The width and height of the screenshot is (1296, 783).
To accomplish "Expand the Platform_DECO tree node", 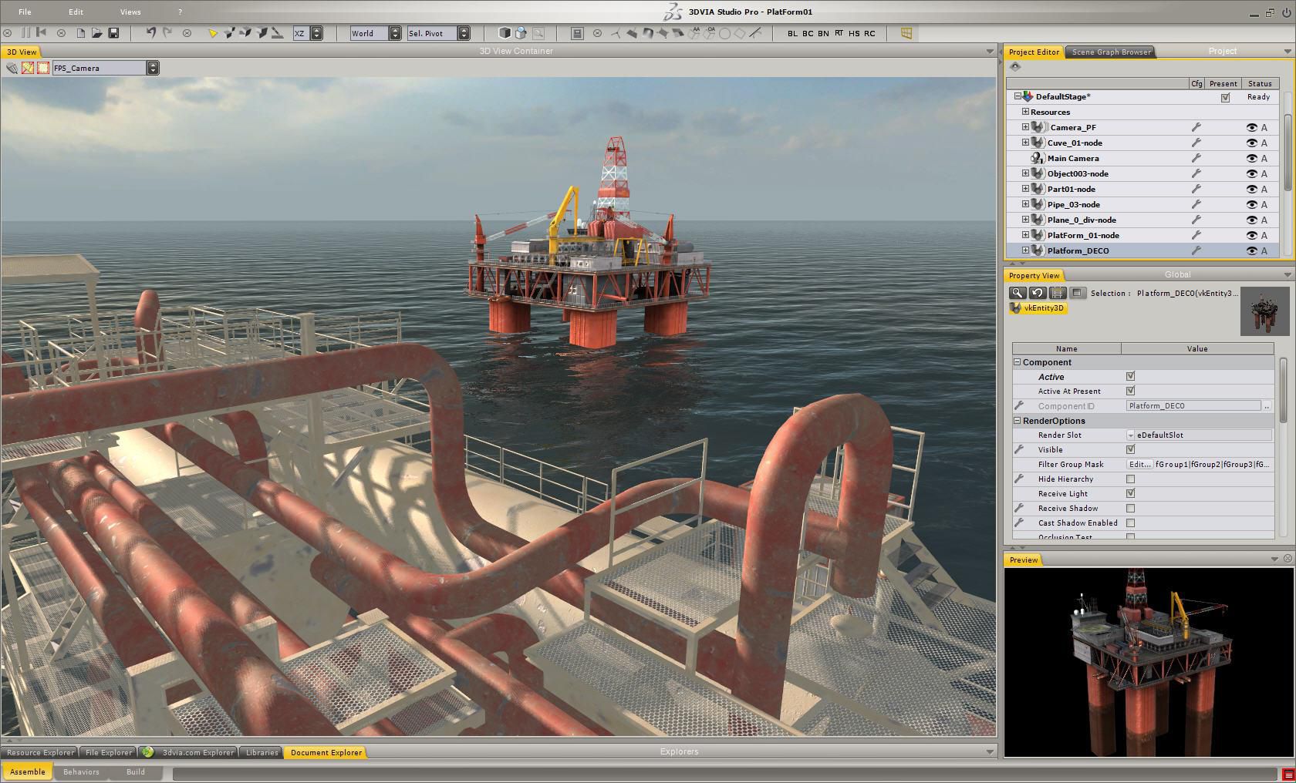I will click(x=1025, y=250).
